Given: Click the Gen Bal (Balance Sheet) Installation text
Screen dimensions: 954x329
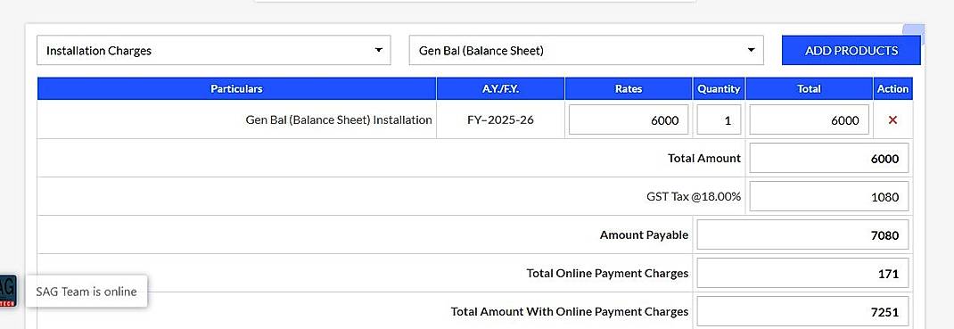Looking at the screenshot, I should [339, 119].
